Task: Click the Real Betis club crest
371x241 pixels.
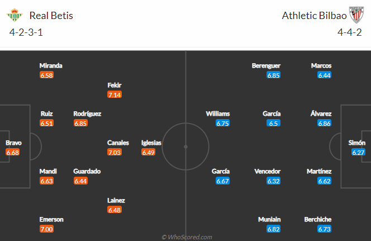Action: pos(14,15)
